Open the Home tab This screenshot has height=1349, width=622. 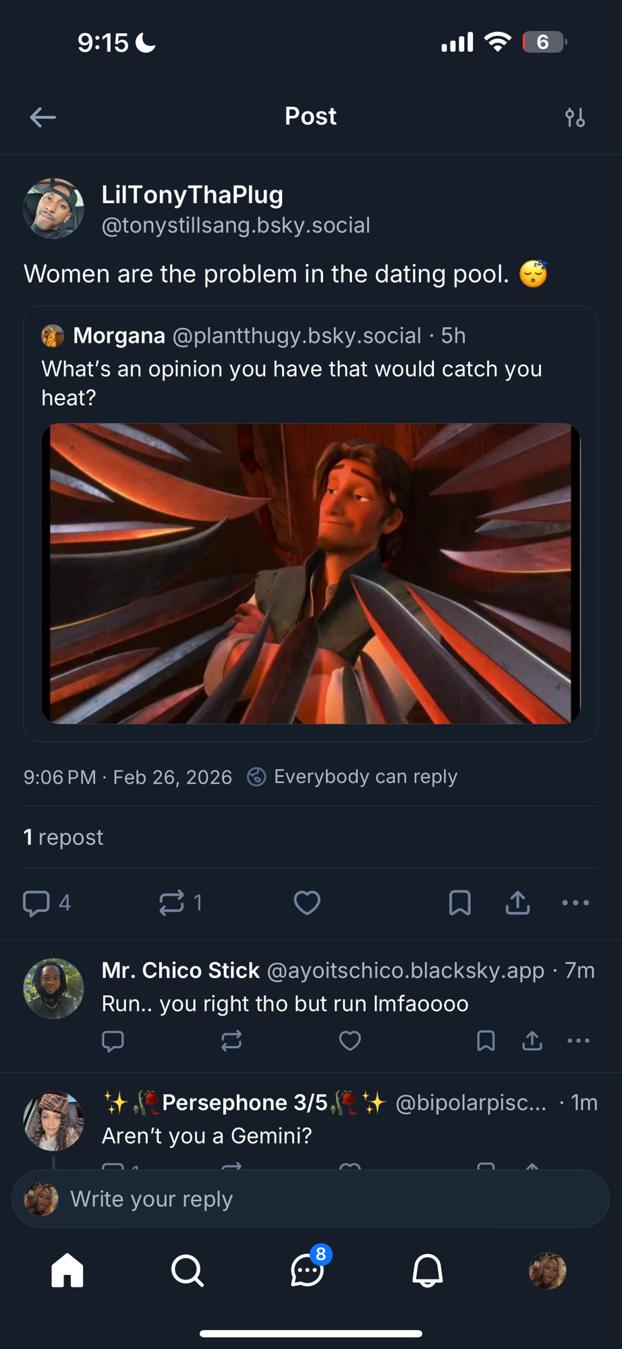click(67, 1271)
